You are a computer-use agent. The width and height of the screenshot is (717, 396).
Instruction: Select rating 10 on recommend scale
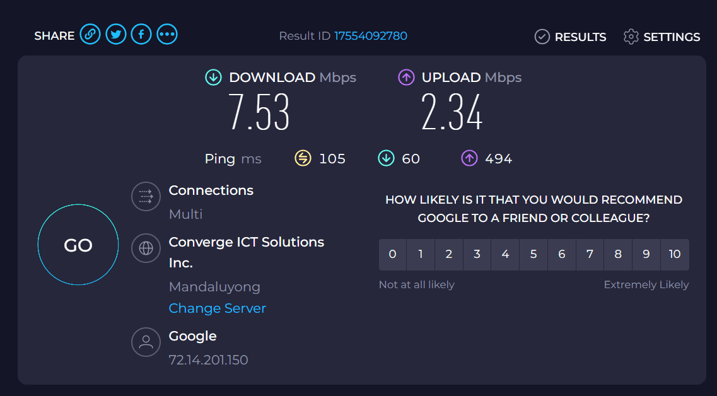(675, 254)
